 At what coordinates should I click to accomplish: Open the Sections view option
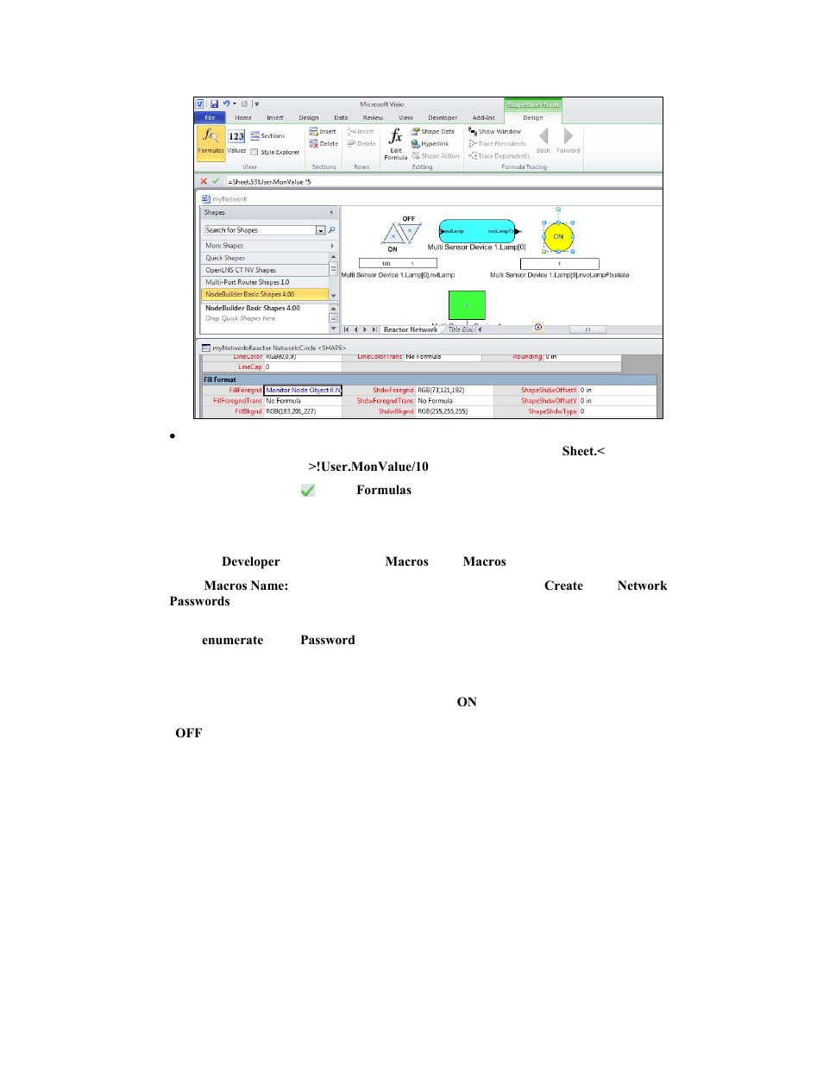(267, 136)
